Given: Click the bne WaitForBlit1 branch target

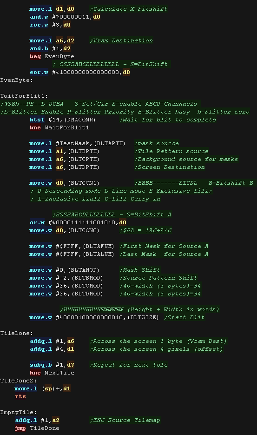Looking at the screenshot, I should coord(67,127).
